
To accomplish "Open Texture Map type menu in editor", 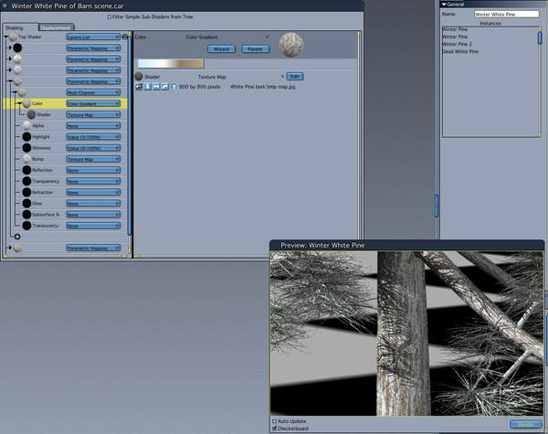I will [x=282, y=77].
